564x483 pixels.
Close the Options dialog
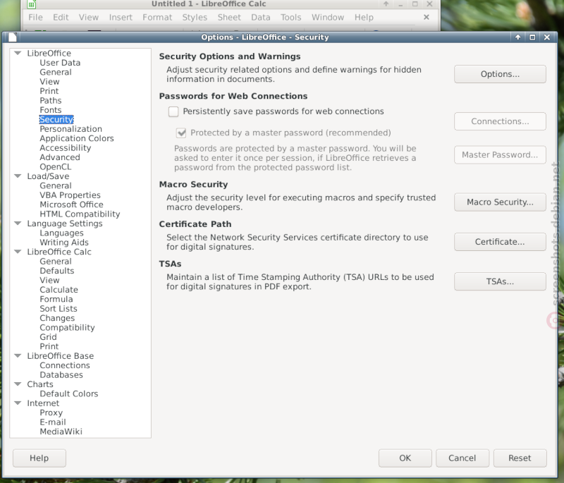(547, 37)
